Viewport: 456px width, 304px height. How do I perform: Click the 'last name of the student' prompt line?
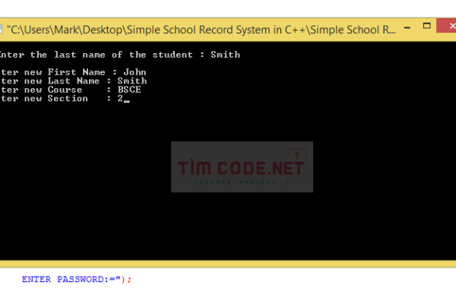[119, 55]
